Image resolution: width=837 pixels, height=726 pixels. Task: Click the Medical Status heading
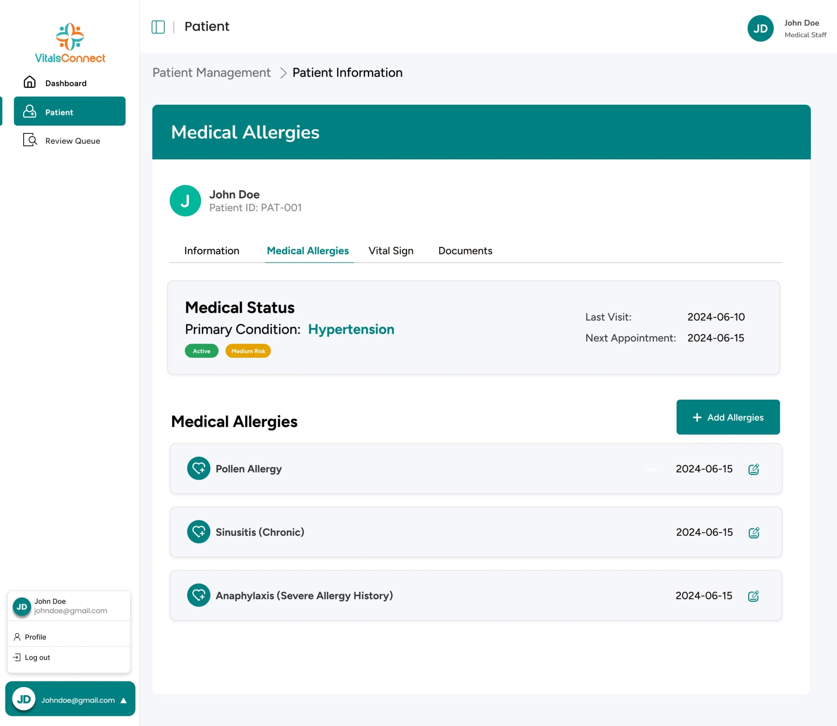pyautogui.click(x=239, y=308)
